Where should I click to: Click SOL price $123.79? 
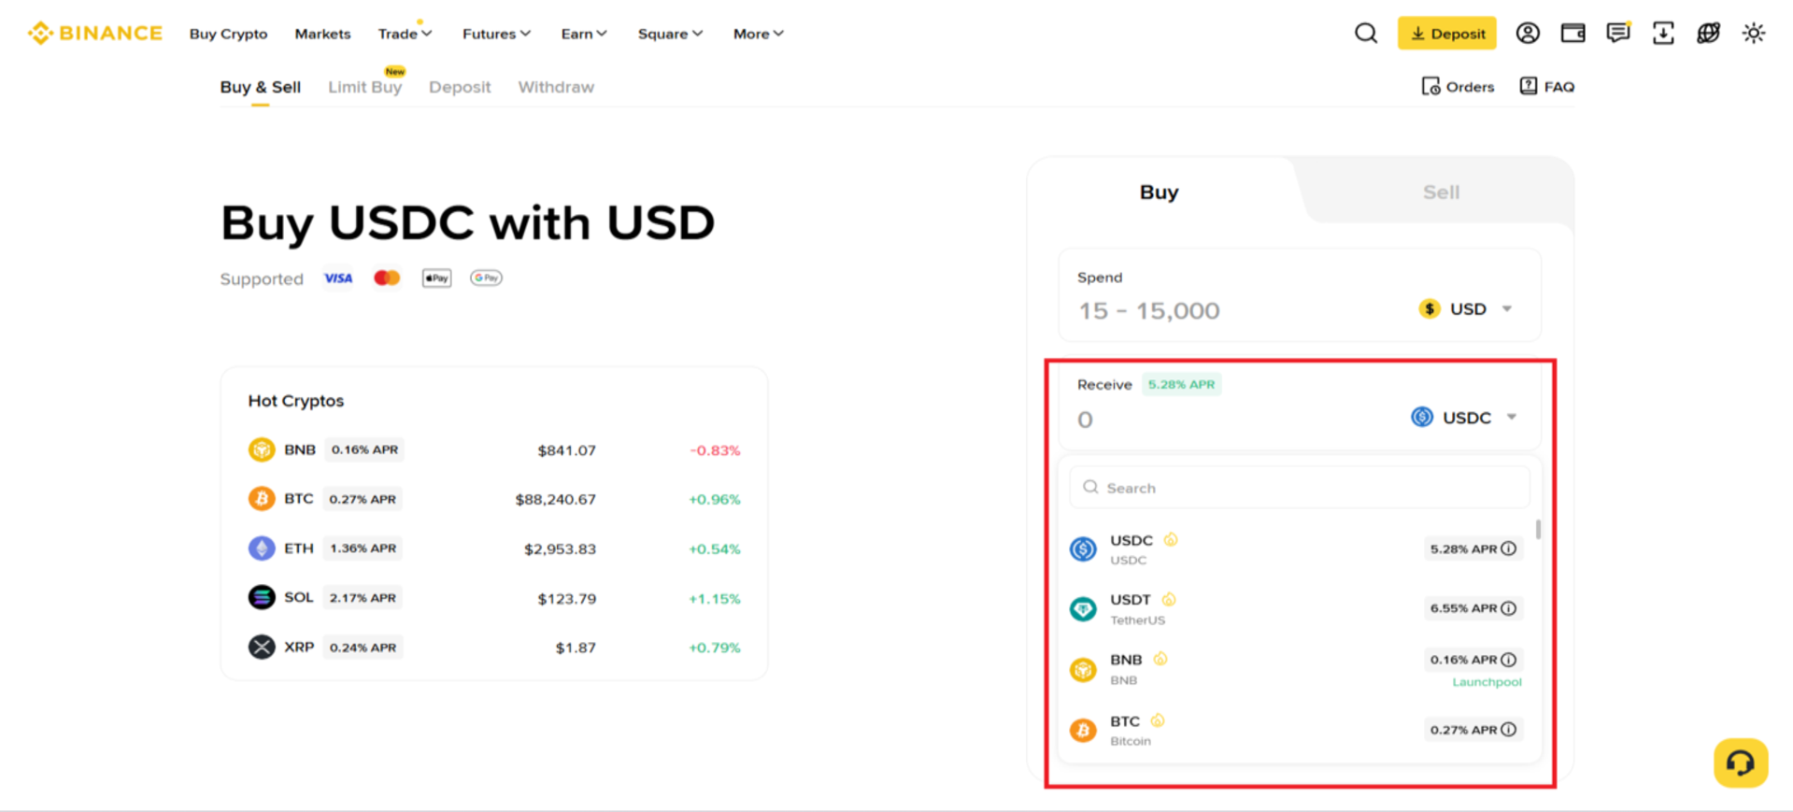566,599
